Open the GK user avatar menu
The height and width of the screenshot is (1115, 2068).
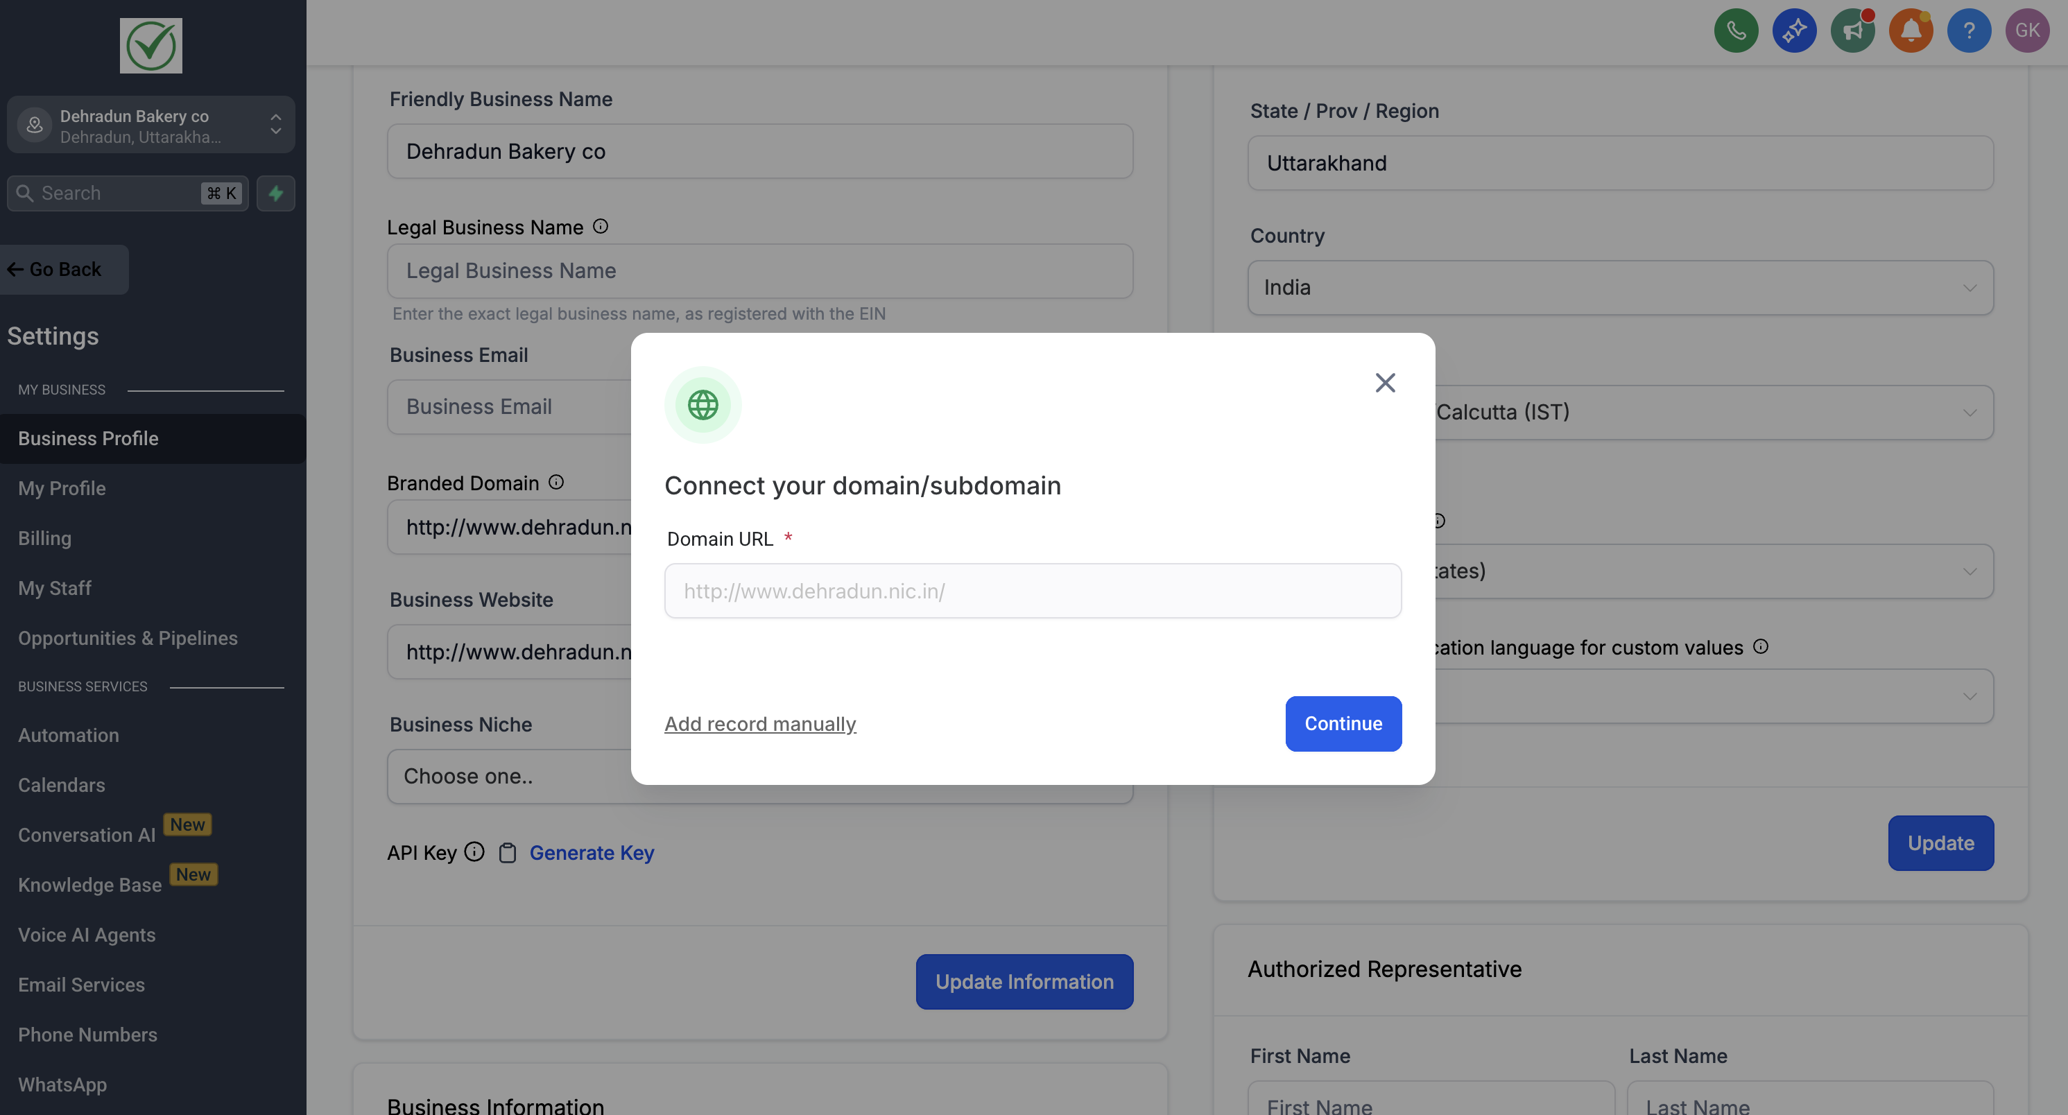coord(2027,31)
